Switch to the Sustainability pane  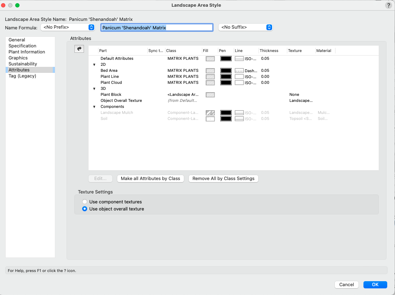point(23,64)
